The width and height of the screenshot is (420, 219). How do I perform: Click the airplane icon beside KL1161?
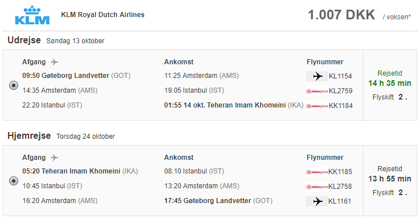pyautogui.click(x=317, y=201)
